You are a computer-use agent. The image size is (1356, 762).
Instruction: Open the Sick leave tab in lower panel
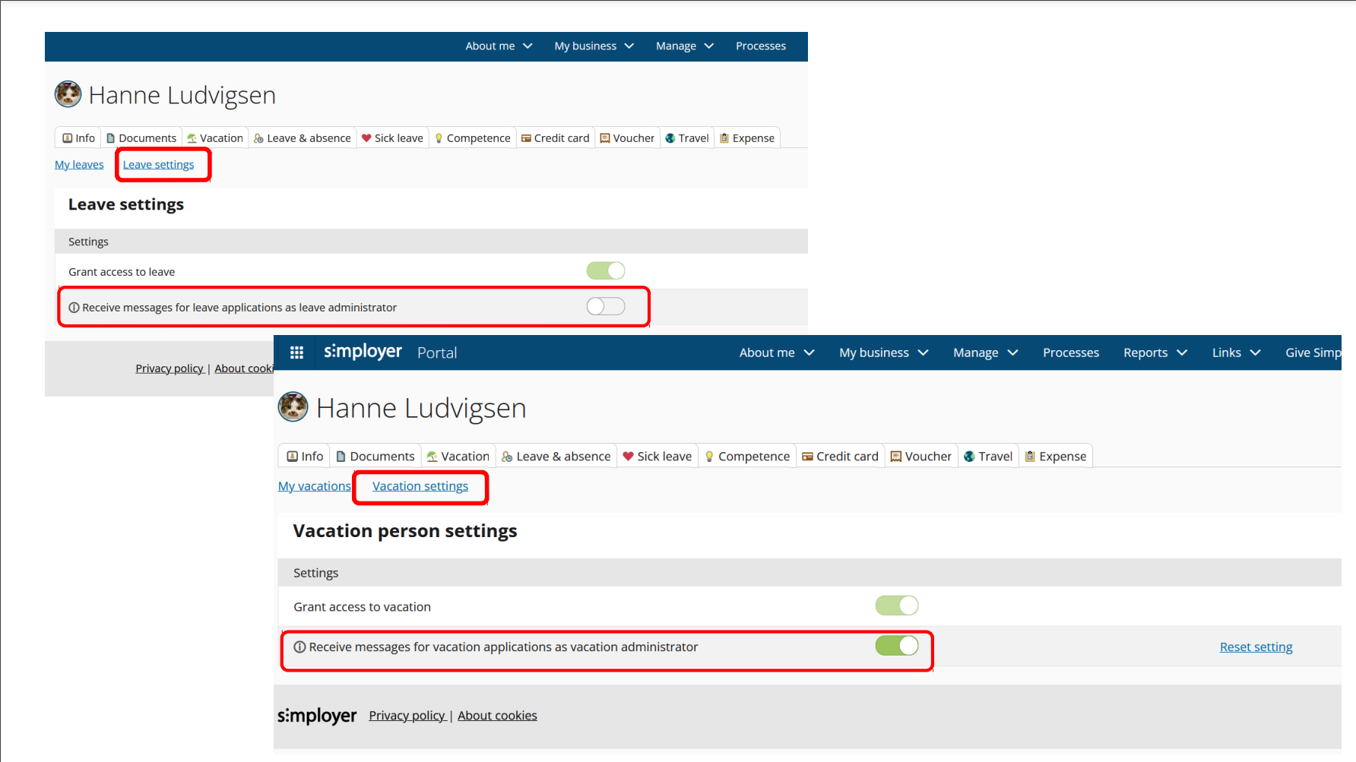(657, 456)
